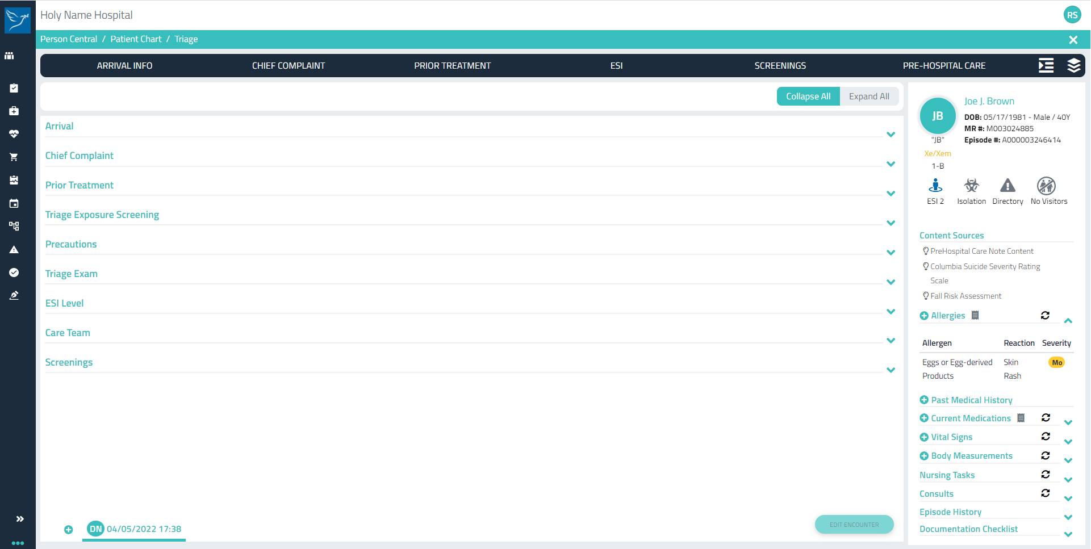Click the Holy Name Hospital bird logo
Screen dimensions: 1091x549
[18, 20]
